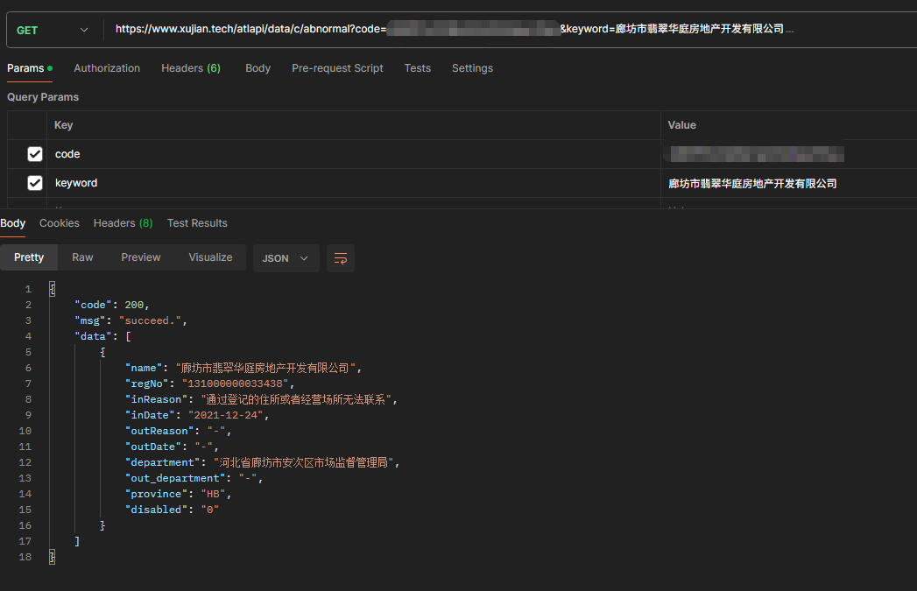Open the Tests tab
The image size is (917, 591).
click(418, 68)
